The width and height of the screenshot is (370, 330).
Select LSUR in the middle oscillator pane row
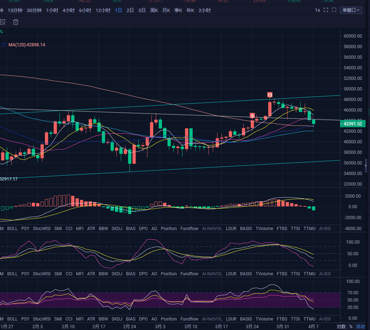(x=231, y=274)
